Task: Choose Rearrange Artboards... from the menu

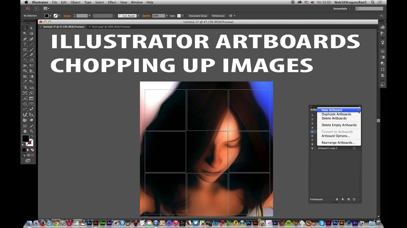Action: click(338, 143)
